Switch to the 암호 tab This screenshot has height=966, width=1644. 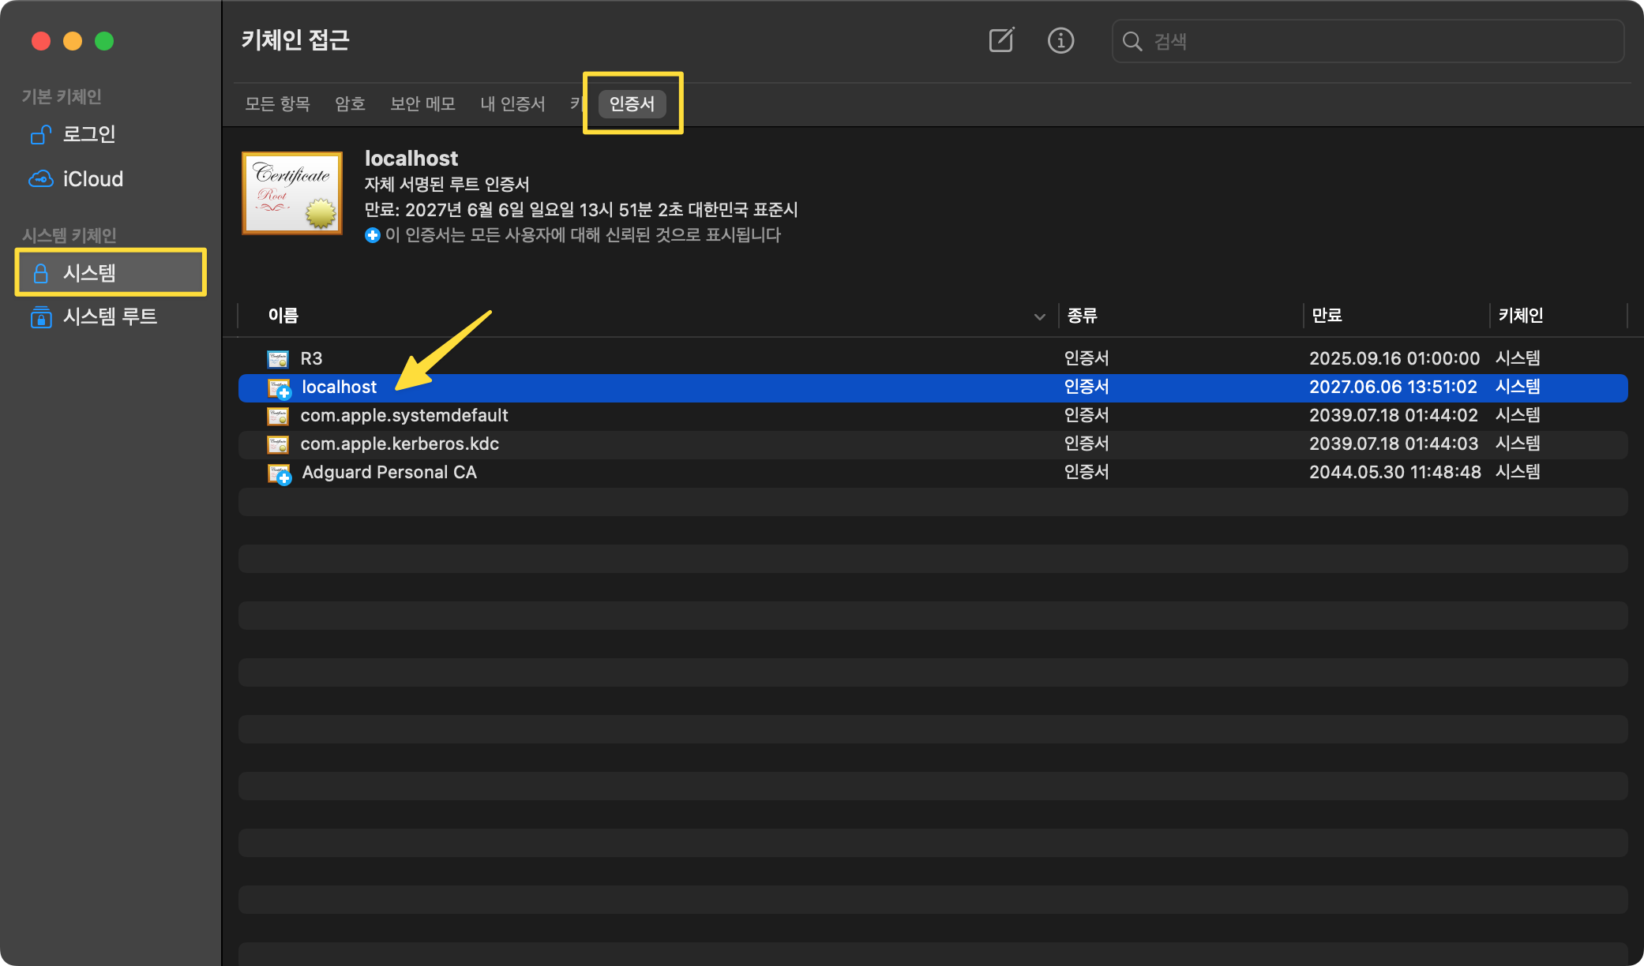click(x=350, y=104)
